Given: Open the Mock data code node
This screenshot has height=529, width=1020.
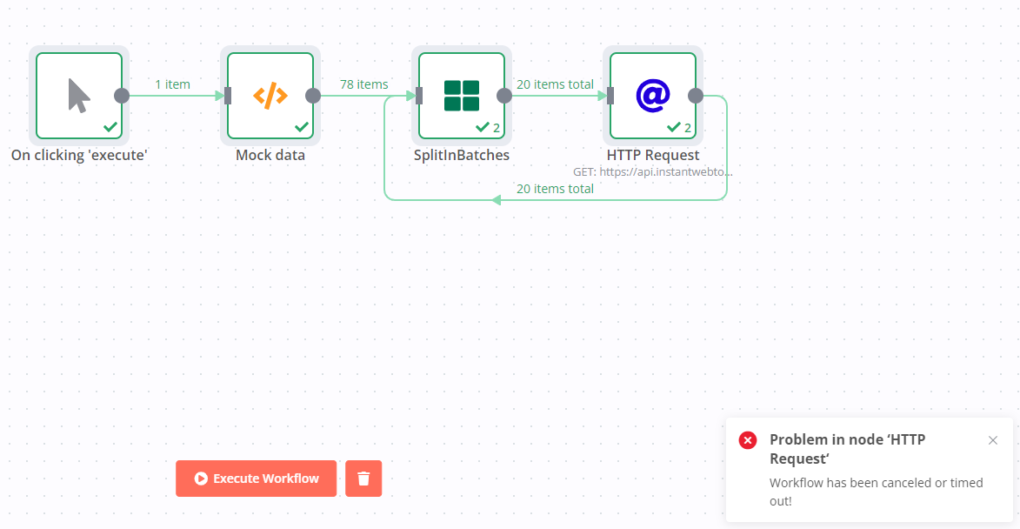Looking at the screenshot, I should [270, 96].
